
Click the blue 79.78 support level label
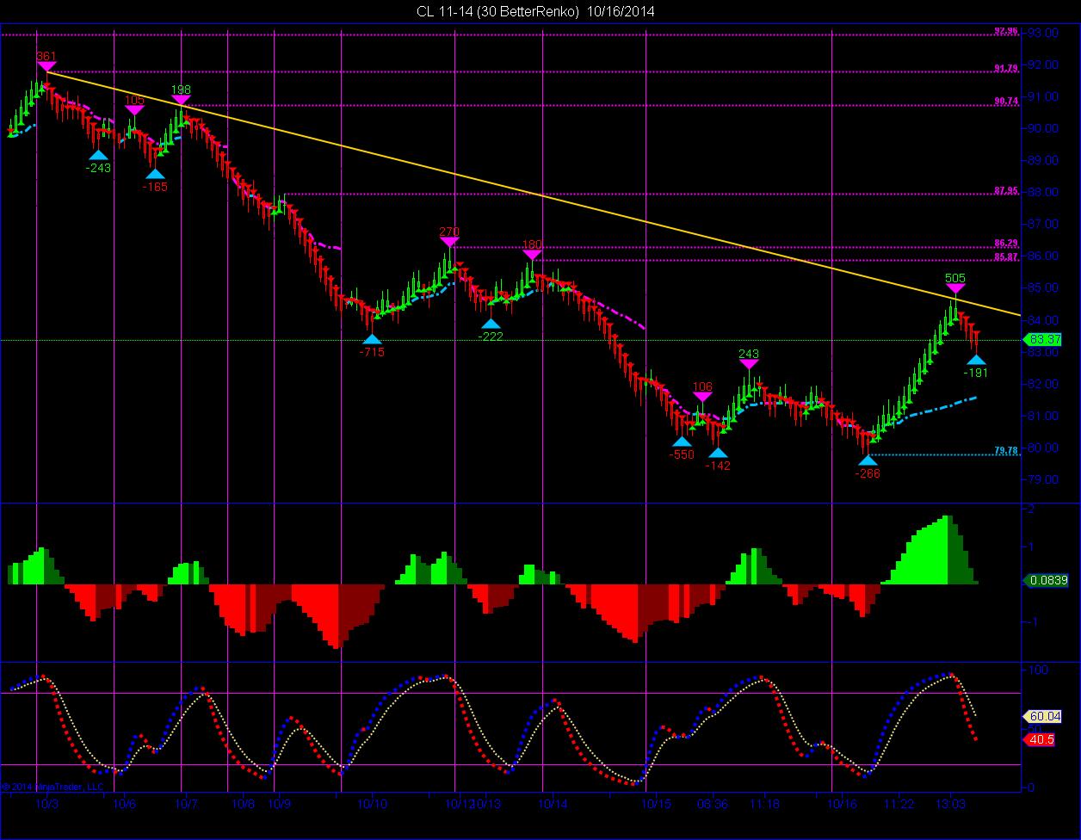pos(1006,450)
